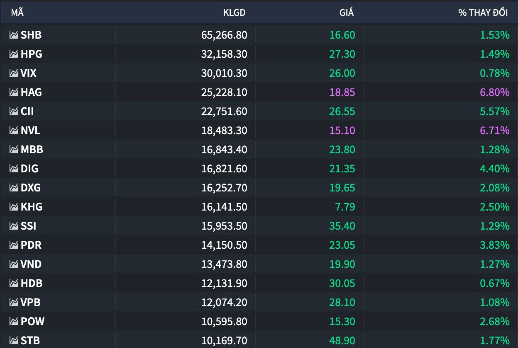The image size is (518, 348).
Task: Sort by % THAY ĐỔI column header
Action: [483, 12]
